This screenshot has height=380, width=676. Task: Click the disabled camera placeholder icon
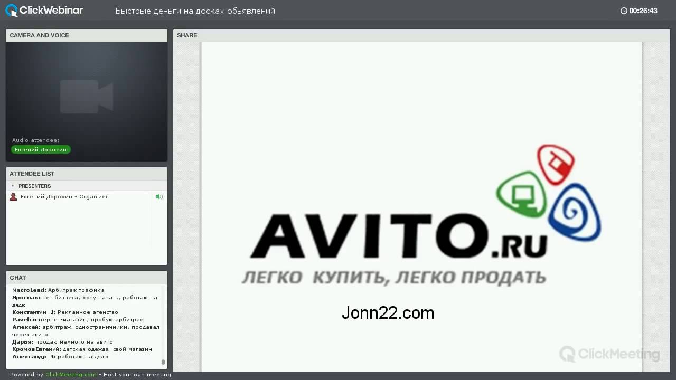click(x=87, y=97)
